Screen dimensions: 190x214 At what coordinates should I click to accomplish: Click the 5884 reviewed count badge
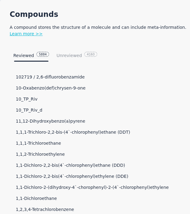(x=43, y=54)
